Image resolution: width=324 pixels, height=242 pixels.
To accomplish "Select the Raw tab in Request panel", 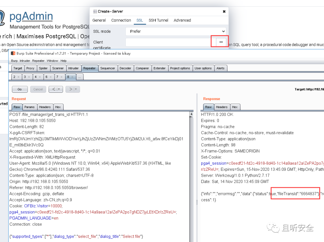I will pyautogui.click(x=17, y=107).
